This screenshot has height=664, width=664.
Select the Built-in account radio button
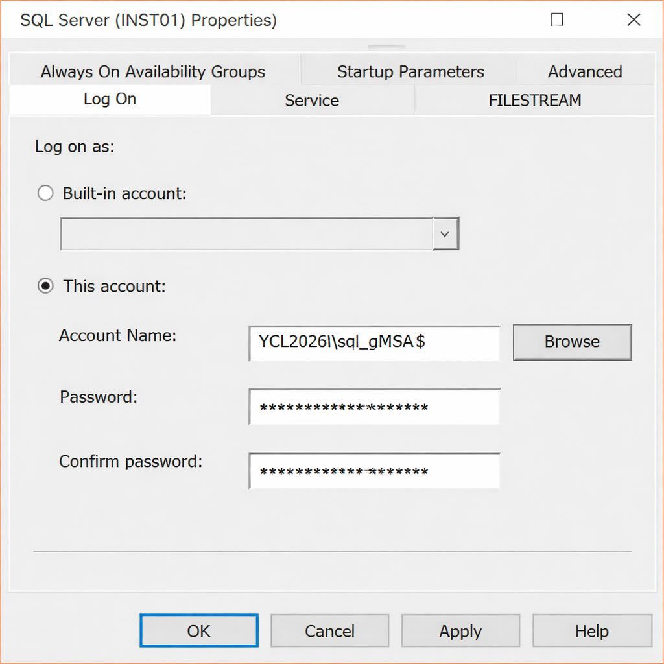coord(45,193)
